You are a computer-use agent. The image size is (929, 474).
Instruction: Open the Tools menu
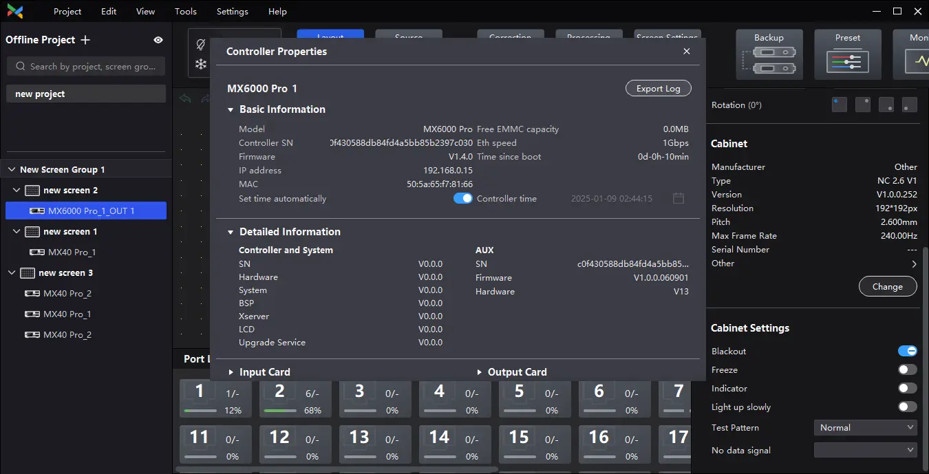(186, 12)
